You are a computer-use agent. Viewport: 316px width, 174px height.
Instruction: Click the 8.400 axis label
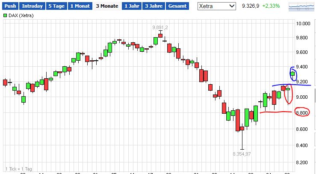(302, 145)
